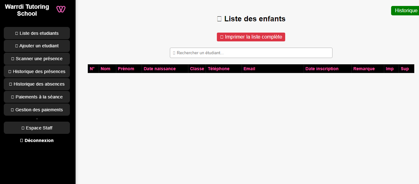The image size is (419, 184).
Task: Open Historique des présences from the sidebar
Action: pos(37,71)
